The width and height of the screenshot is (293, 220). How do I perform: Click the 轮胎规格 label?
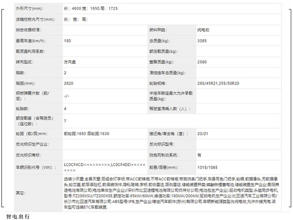click(x=158, y=83)
